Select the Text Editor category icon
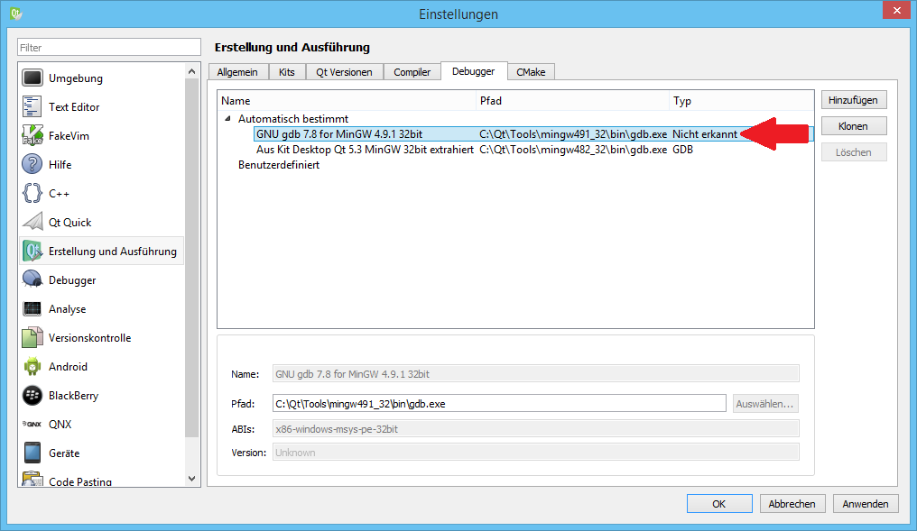917x531 pixels. pos(32,107)
